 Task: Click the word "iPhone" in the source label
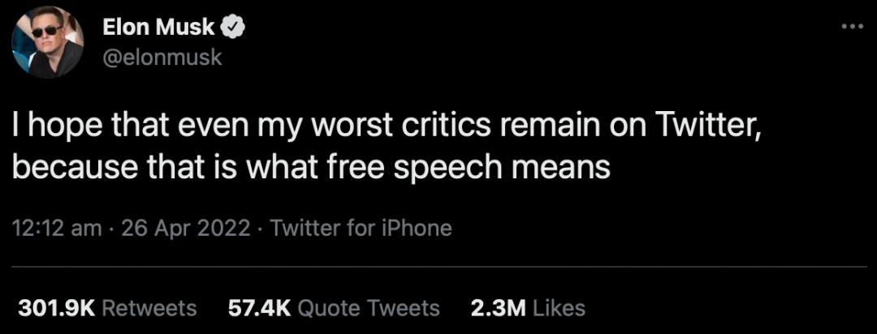418,228
